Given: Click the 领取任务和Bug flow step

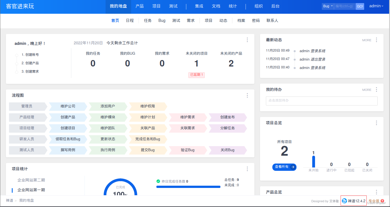Looking at the screenshot, I should point(68,139).
